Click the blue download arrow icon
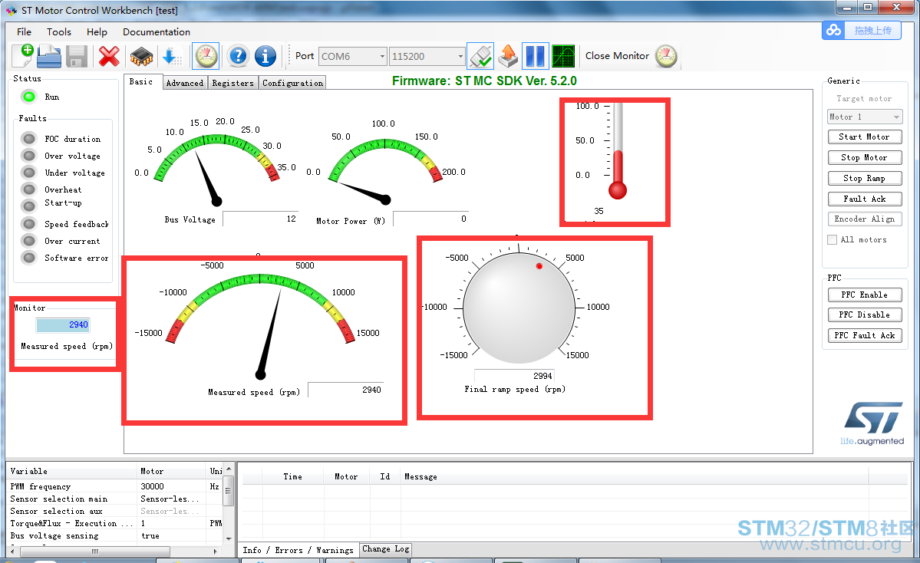This screenshot has height=563, width=920. point(172,57)
